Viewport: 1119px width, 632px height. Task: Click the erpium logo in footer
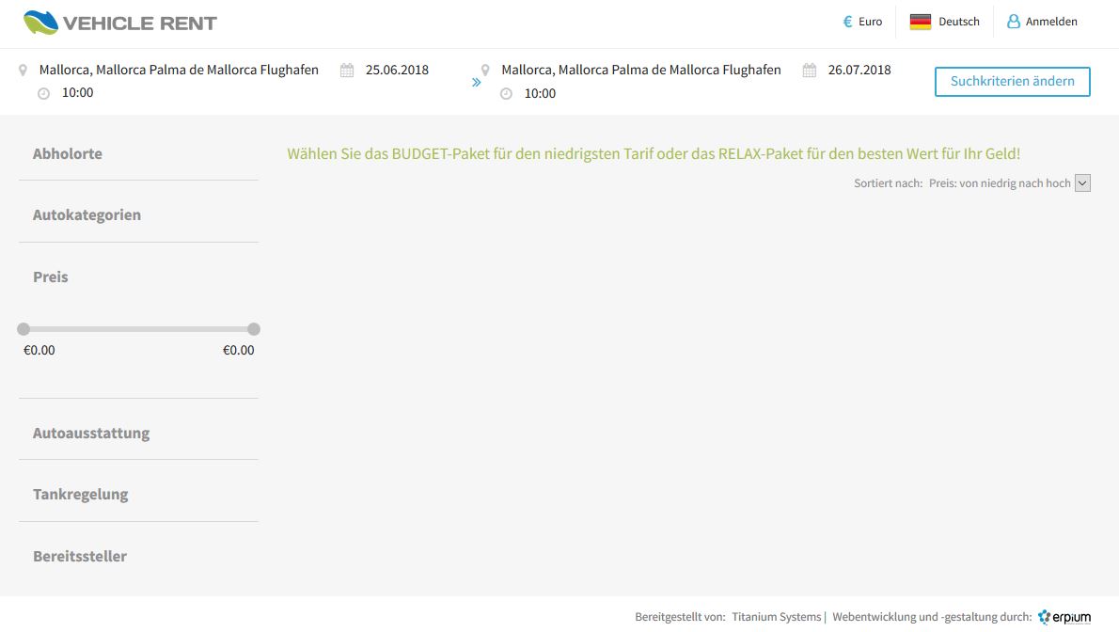(1064, 617)
